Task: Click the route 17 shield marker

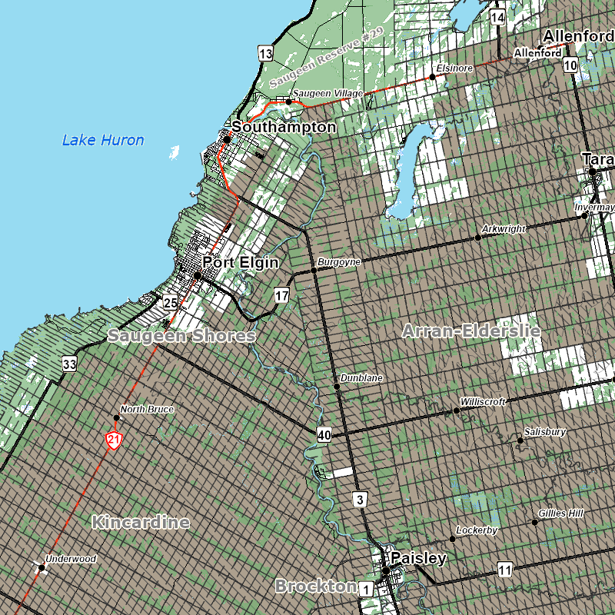Action: click(x=282, y=295)
